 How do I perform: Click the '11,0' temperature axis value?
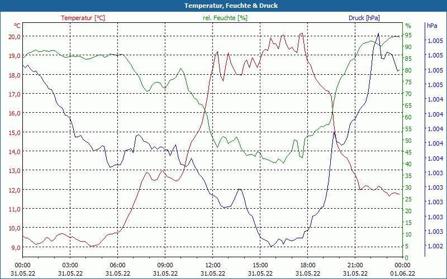[15, 209]
